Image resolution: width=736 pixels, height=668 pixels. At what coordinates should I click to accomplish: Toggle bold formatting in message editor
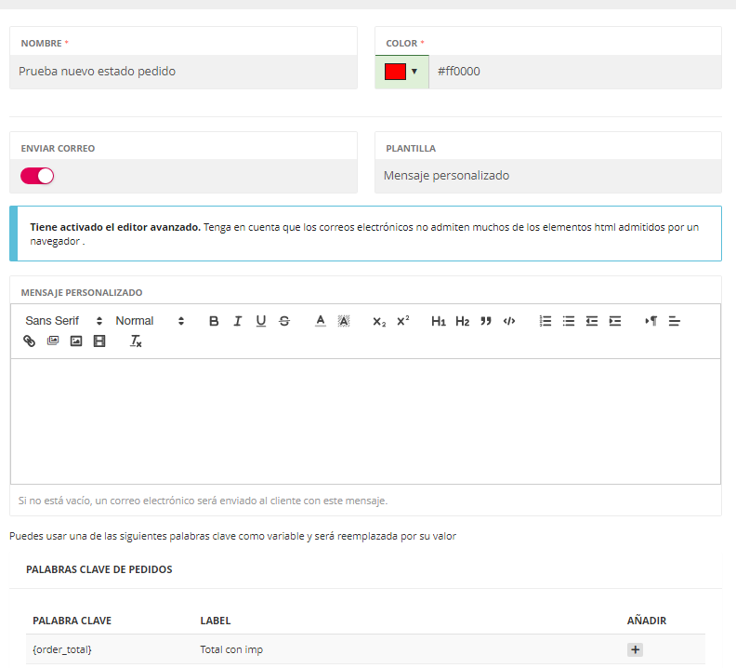(214, 321)
